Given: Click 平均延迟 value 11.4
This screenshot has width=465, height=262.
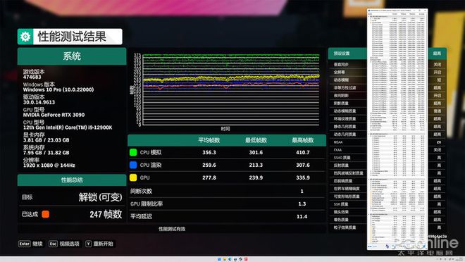Looking at the screenshot, I should (x=302, y=217).
